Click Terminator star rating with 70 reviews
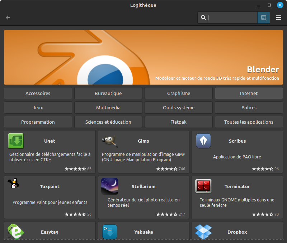Image resolution: width=287 pixels, height=243 pixels. (265, 214)
